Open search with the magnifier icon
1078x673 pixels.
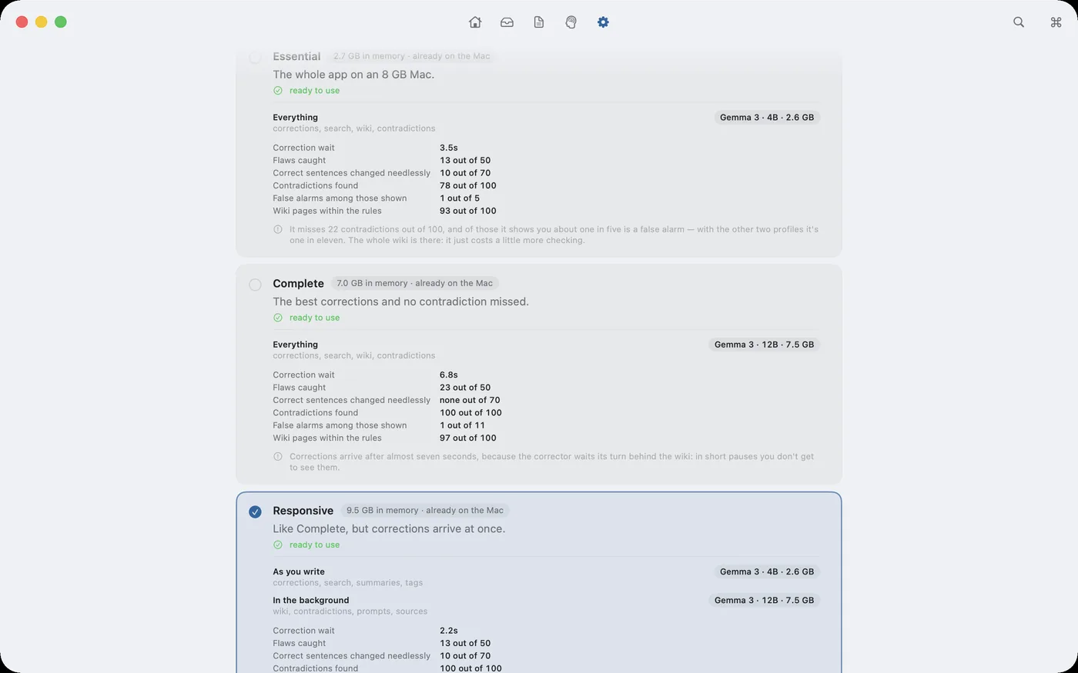[x=1019, y=22]
